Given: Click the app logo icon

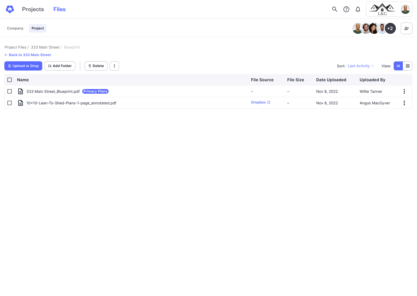Looking at the screenshot, I should pos(10,9).
